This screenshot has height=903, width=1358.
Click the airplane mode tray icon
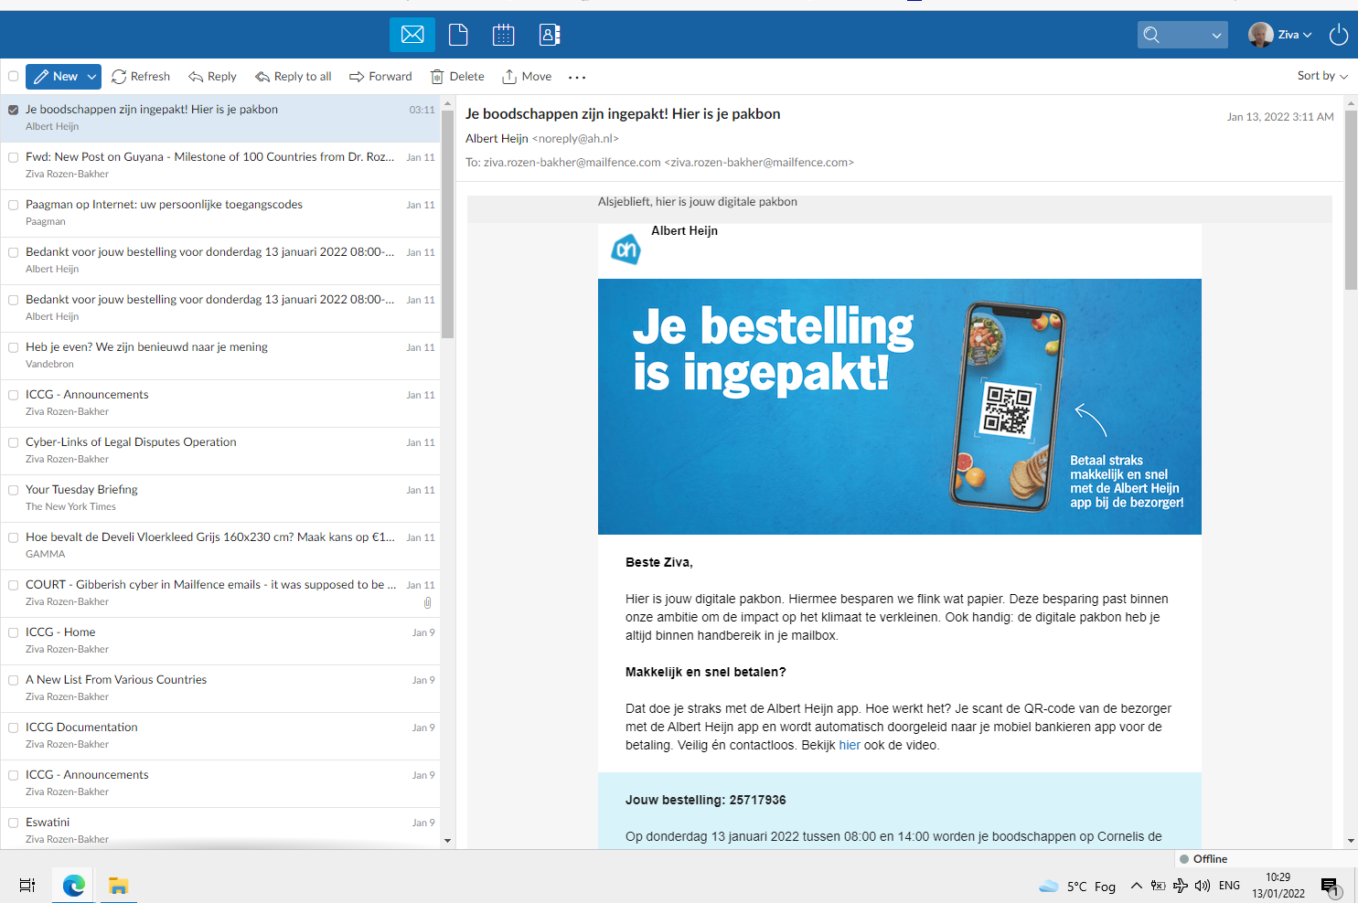coord(1181,885)
